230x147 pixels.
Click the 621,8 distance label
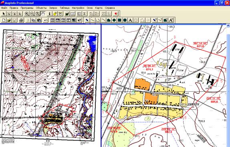200,46
